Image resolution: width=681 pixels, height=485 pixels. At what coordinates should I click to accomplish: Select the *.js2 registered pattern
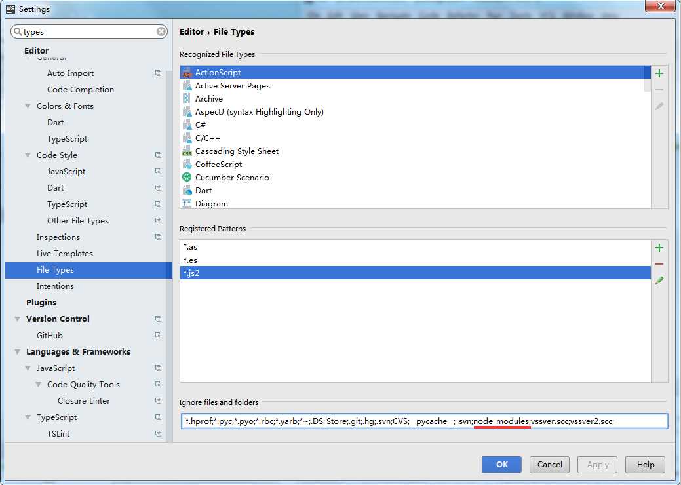tap(415, 273)
